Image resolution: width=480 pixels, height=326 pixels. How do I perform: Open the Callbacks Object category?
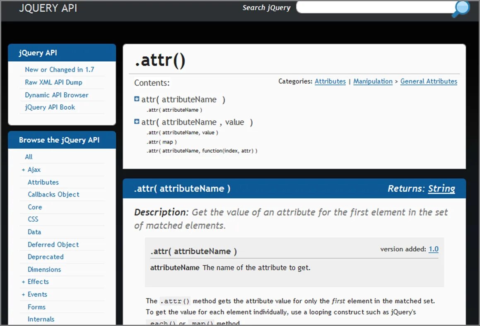click(x=53, y=194)
